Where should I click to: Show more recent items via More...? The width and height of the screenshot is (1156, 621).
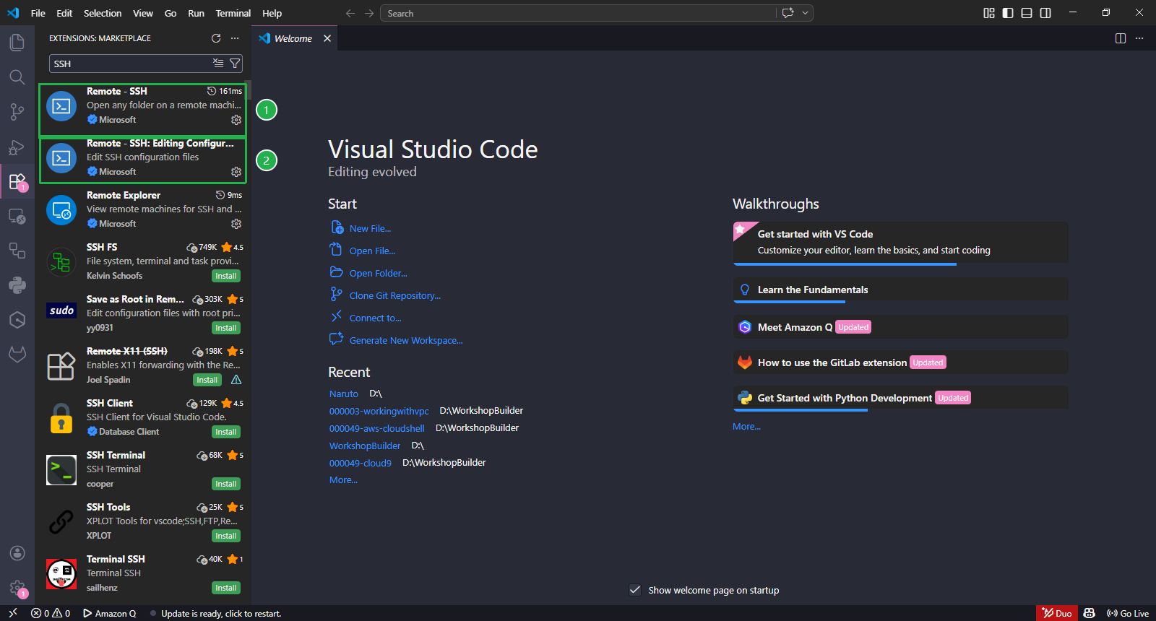[x=343, y=479]
